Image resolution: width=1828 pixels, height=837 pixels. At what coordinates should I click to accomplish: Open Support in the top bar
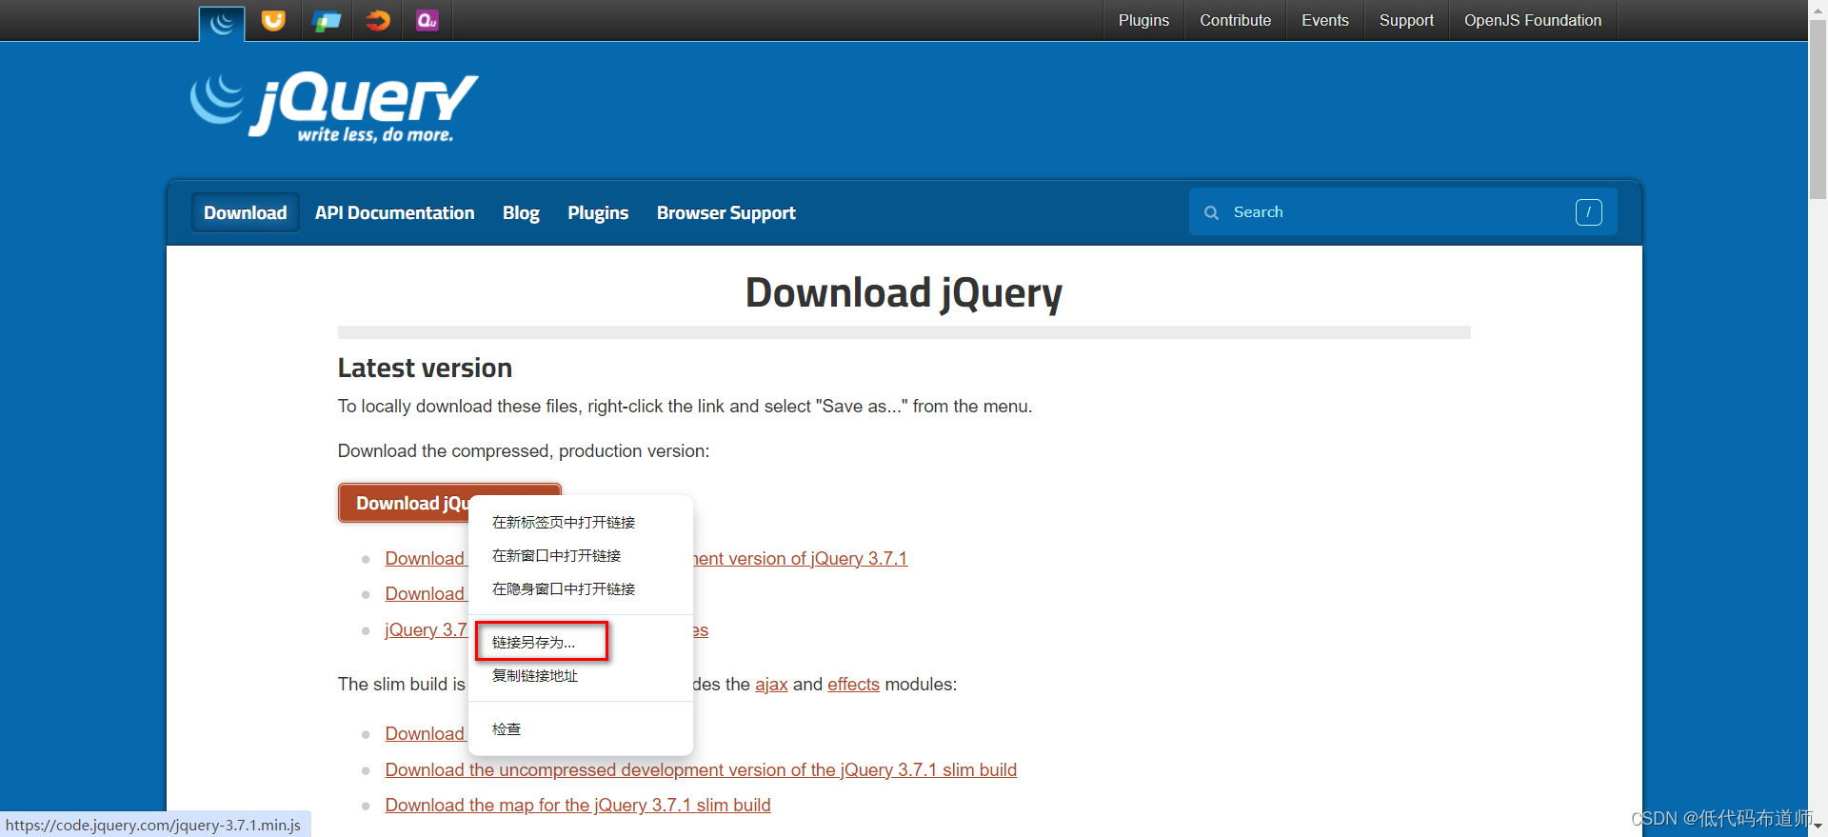pyautogui.click(x=1406, y=20)
